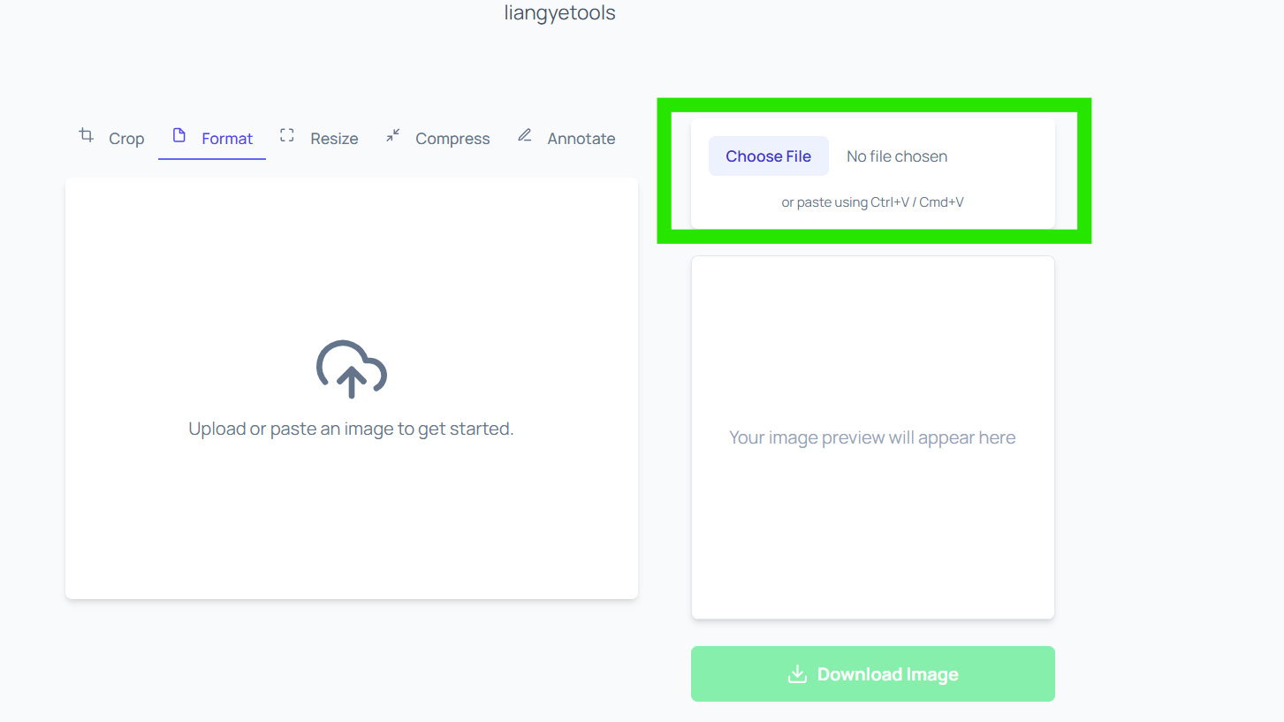Click the Choose File button
This screenshot has height=722, width=1284.
(x=768, y=156)
